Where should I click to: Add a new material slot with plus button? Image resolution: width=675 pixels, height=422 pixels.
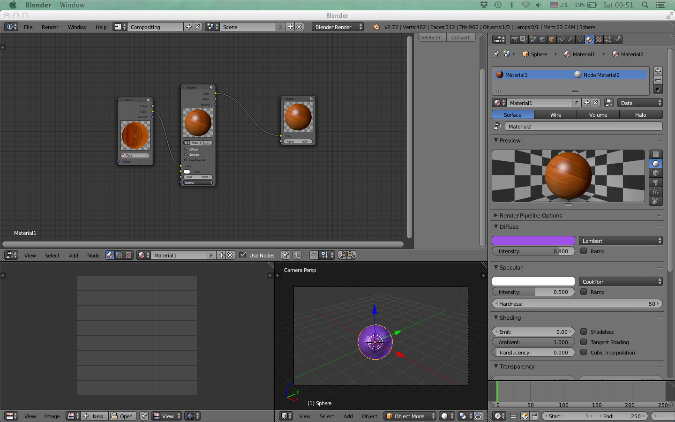(658, 71)
